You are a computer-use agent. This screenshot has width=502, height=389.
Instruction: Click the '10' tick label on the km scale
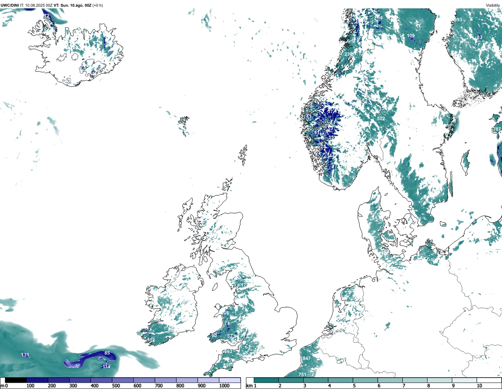point(479,386)
